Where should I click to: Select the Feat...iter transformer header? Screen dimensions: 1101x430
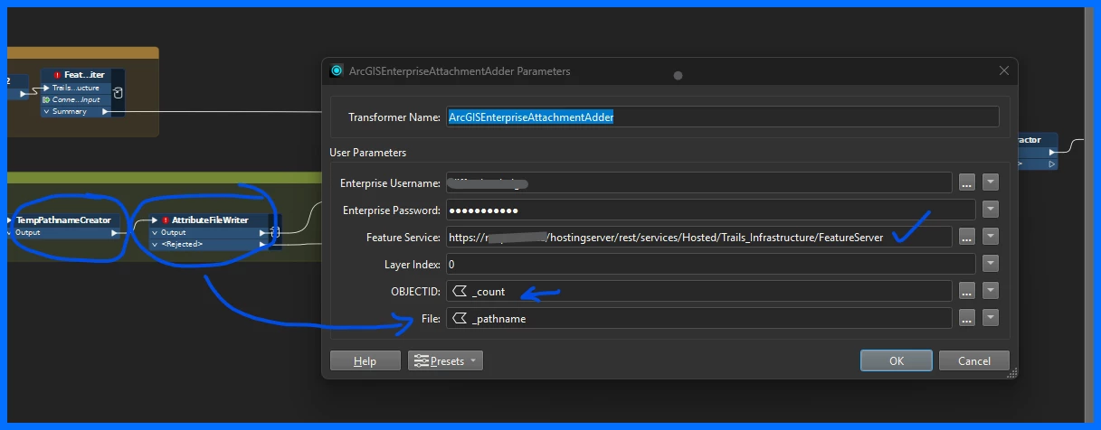tap(76, 75)
